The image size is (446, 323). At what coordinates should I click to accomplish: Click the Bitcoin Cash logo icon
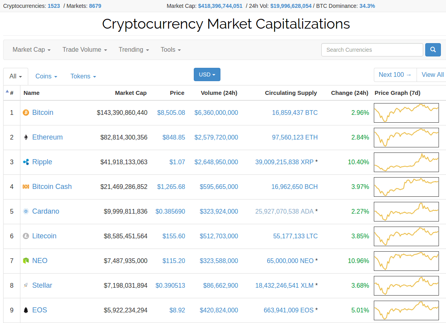[26, 187]
